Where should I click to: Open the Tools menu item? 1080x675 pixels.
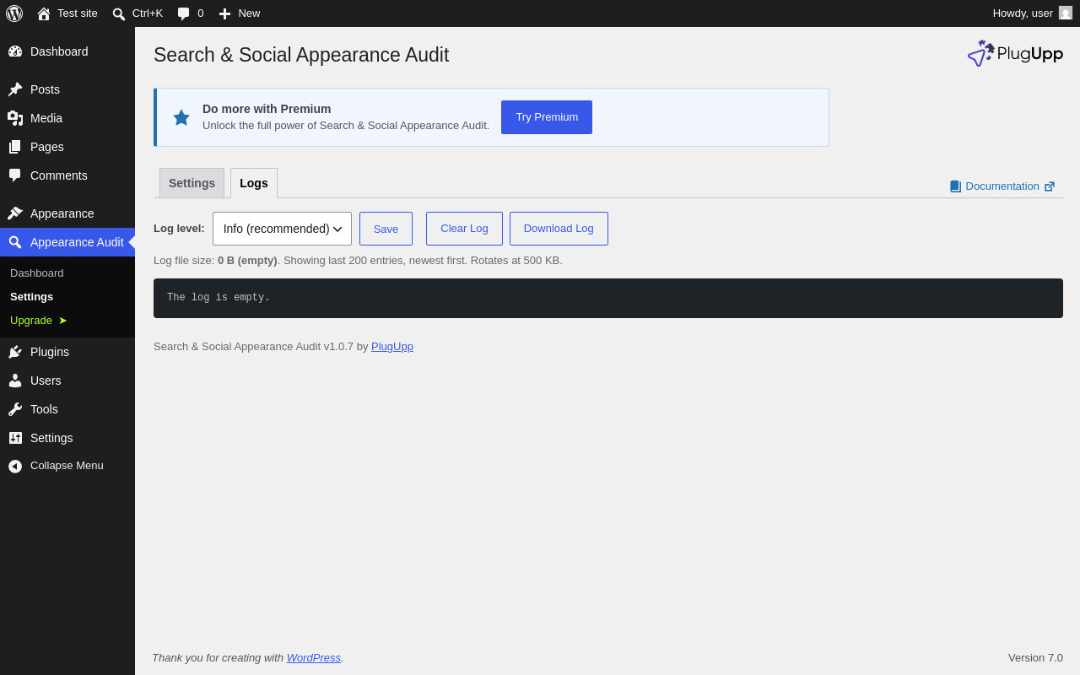pyautogui.click(x=67, y=409)
